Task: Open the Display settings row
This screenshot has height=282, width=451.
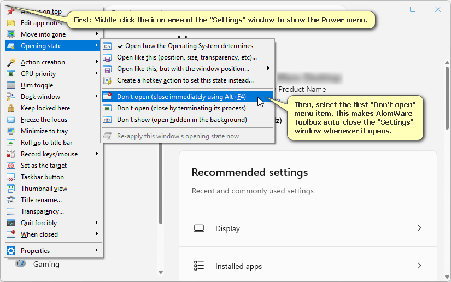Action: point(308,228)
